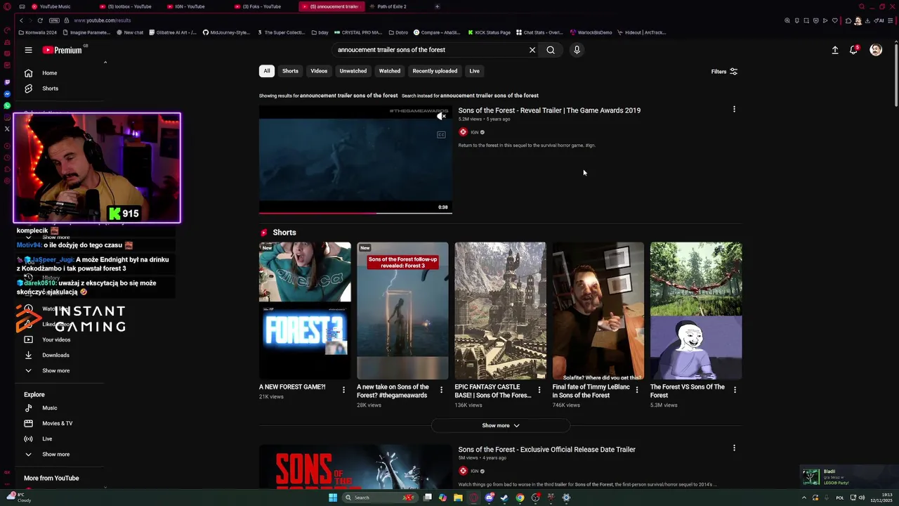
Task: Open the more menu for The Forest VS Sons short
Action: (x=735, y=389)
